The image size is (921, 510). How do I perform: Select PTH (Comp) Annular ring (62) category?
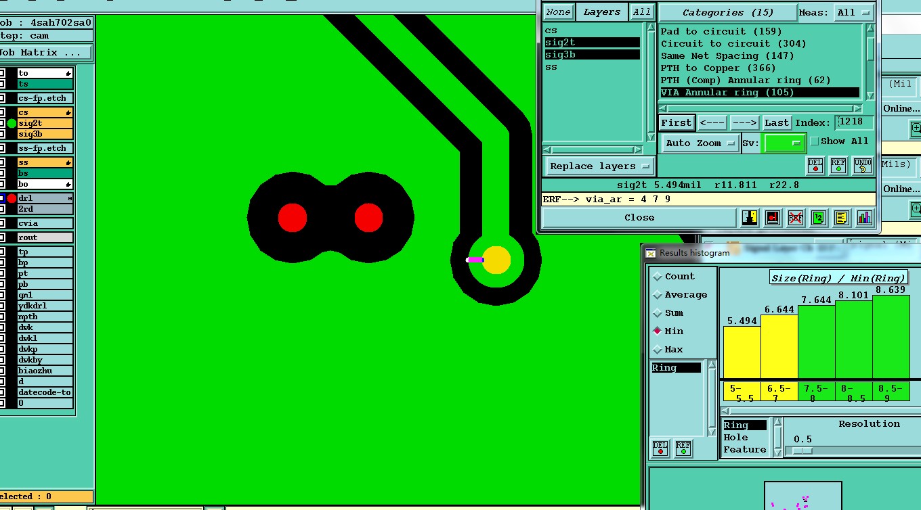[x=760, y=80]
